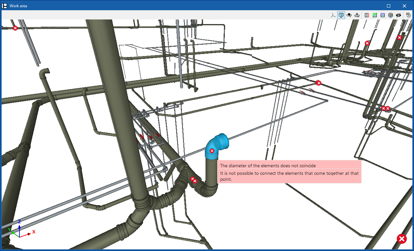Toggle the solid perspective cube view
The width and height of the screenshot is (414, 251).
[x=341, y=15]
